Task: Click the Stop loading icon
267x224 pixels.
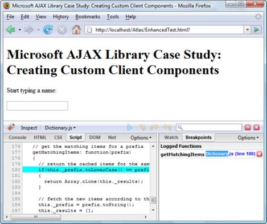Action: tap(62, 30)
